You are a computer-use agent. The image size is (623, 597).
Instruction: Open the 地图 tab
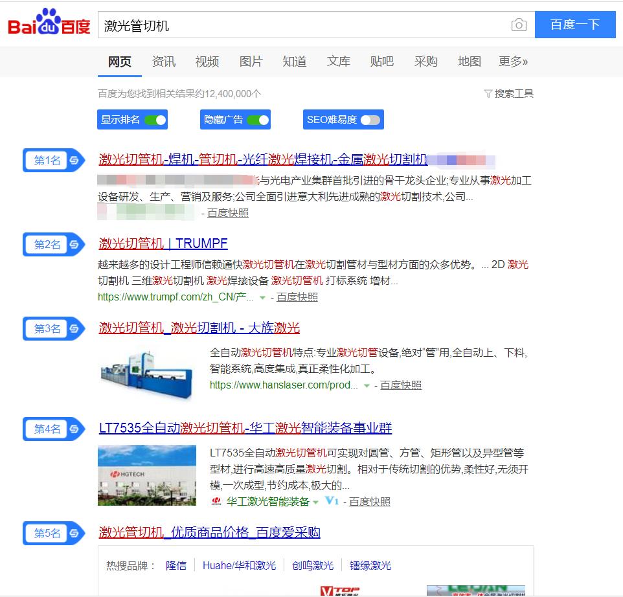click(x=470, y=62)
